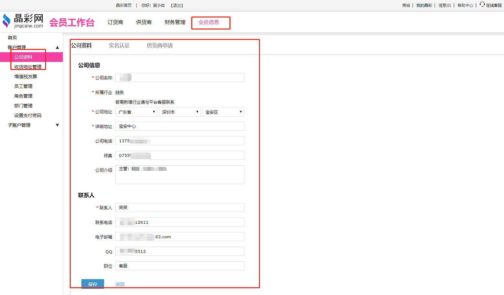Click the 退出 logout link
Image resolution: width=504 pixels, height=295 pixels.
[177, 6]
